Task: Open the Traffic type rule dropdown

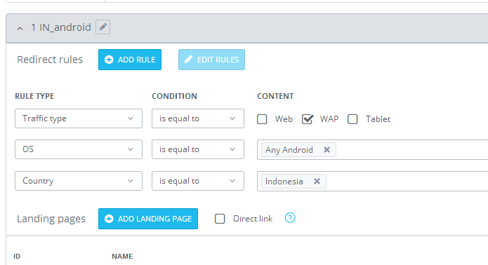Action: [x=79, y=118]
